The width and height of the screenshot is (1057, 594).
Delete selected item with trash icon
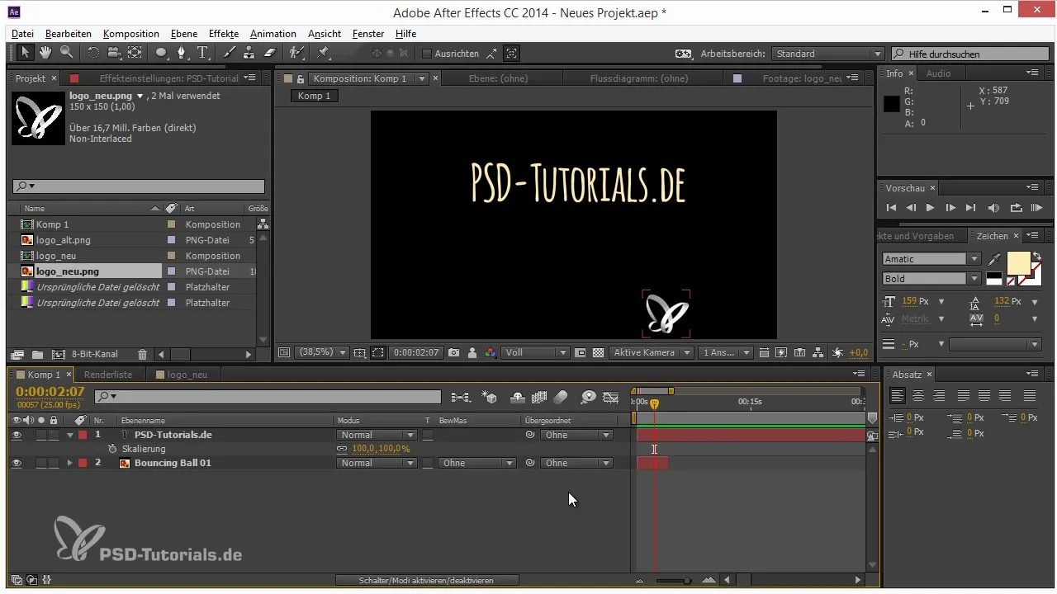pyautogui.click(x=142, y=354)
